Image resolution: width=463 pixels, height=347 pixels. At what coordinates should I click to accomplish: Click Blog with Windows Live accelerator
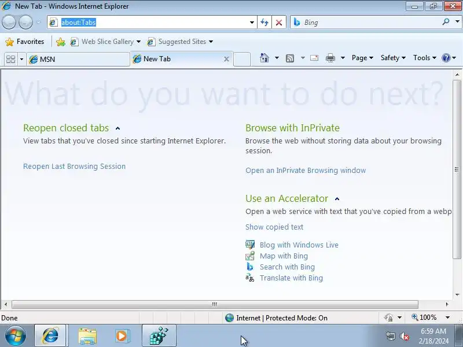pos(299,245)
